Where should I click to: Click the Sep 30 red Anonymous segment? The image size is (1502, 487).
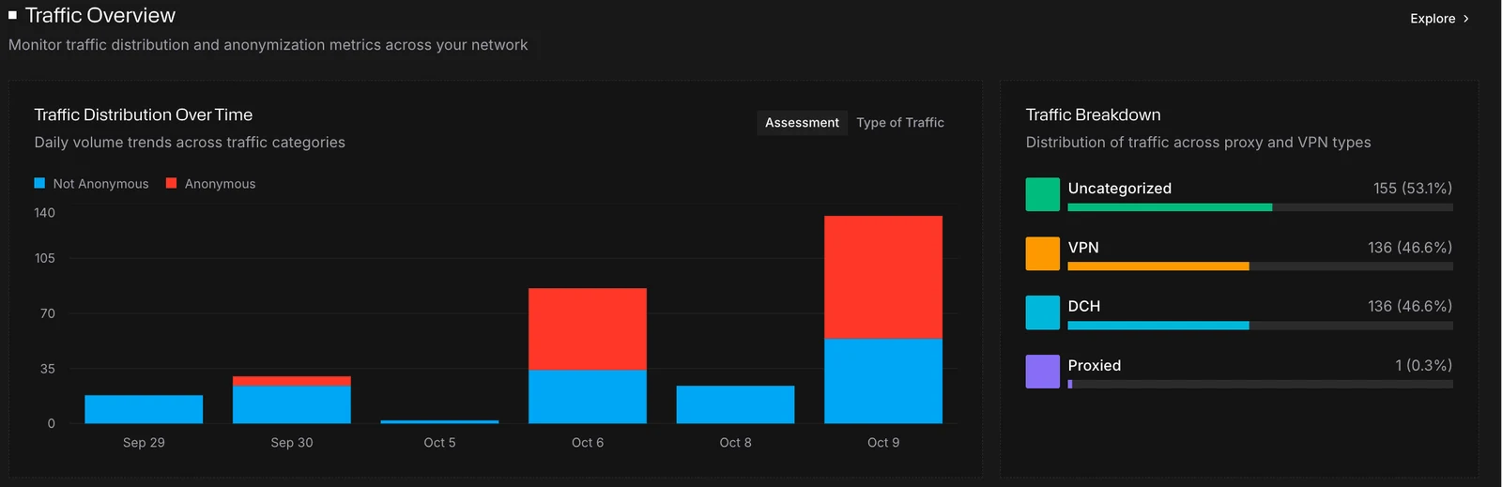point(292,381)
